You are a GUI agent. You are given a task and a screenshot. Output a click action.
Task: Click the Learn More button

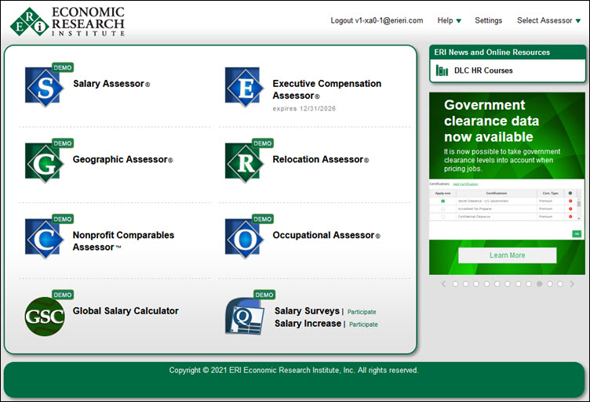coord(507,255)
